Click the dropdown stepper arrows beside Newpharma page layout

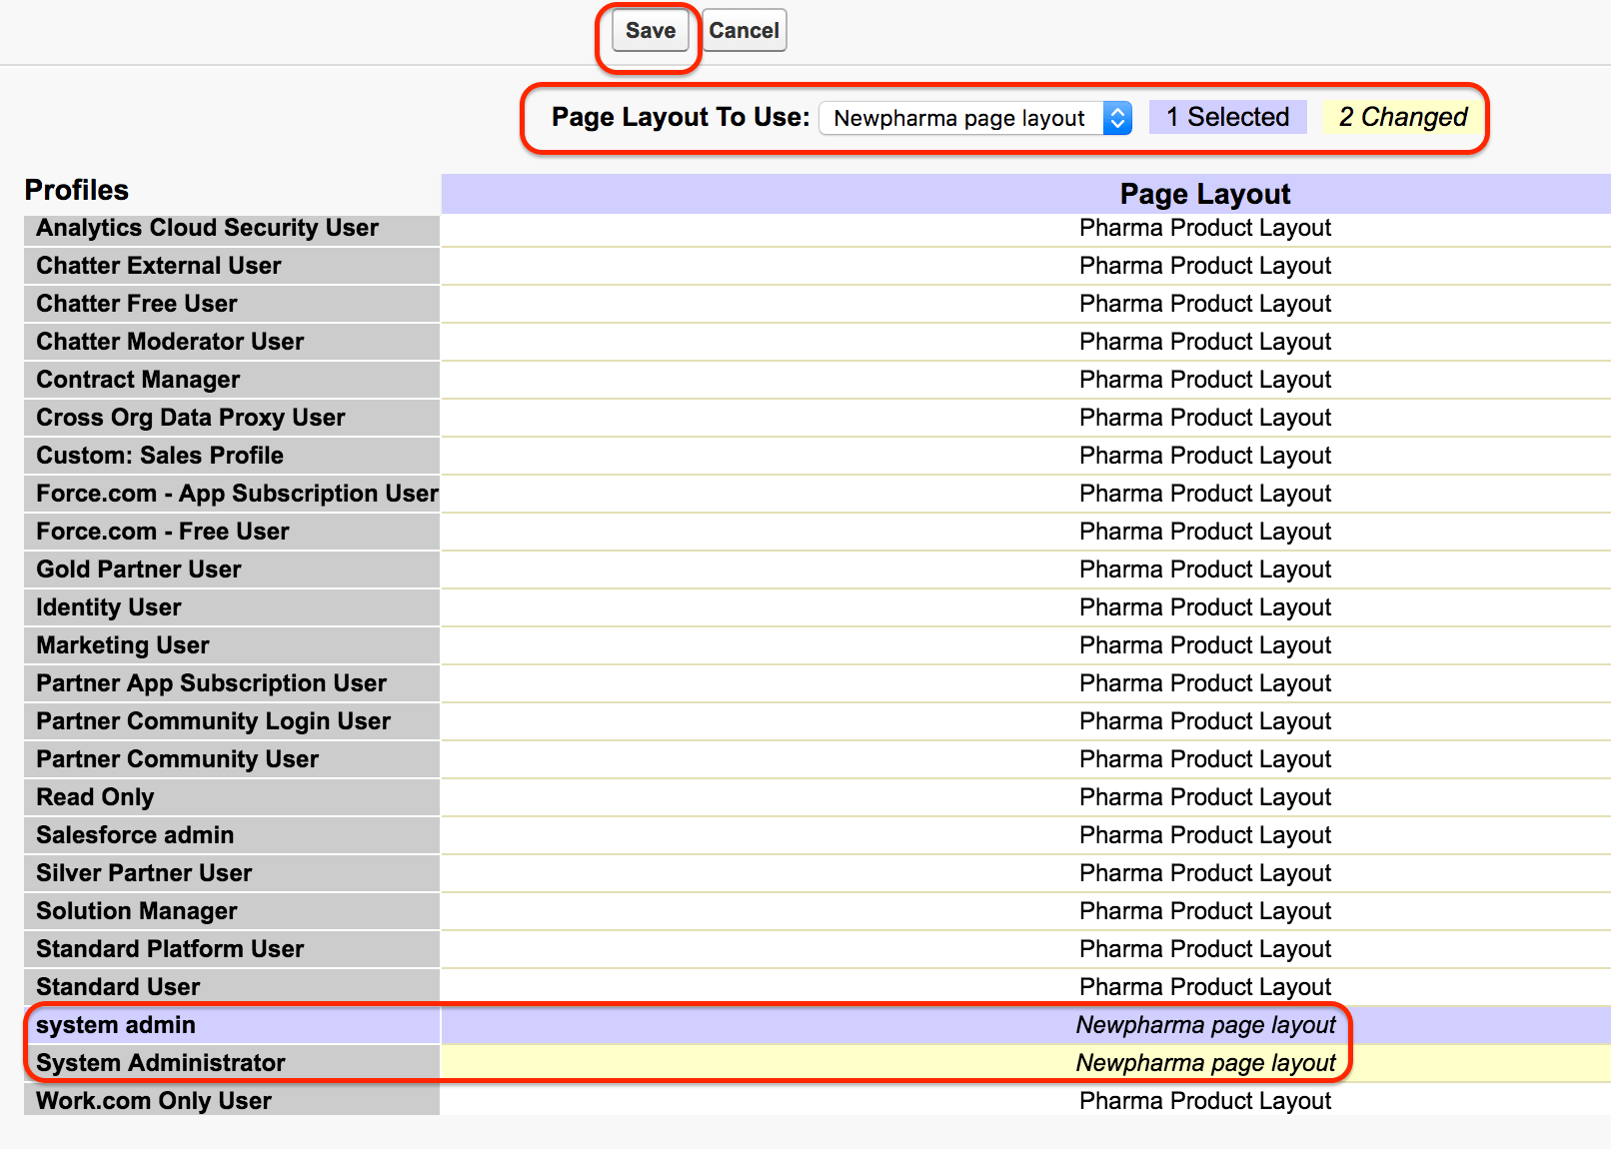click(x=1117, y=117)
